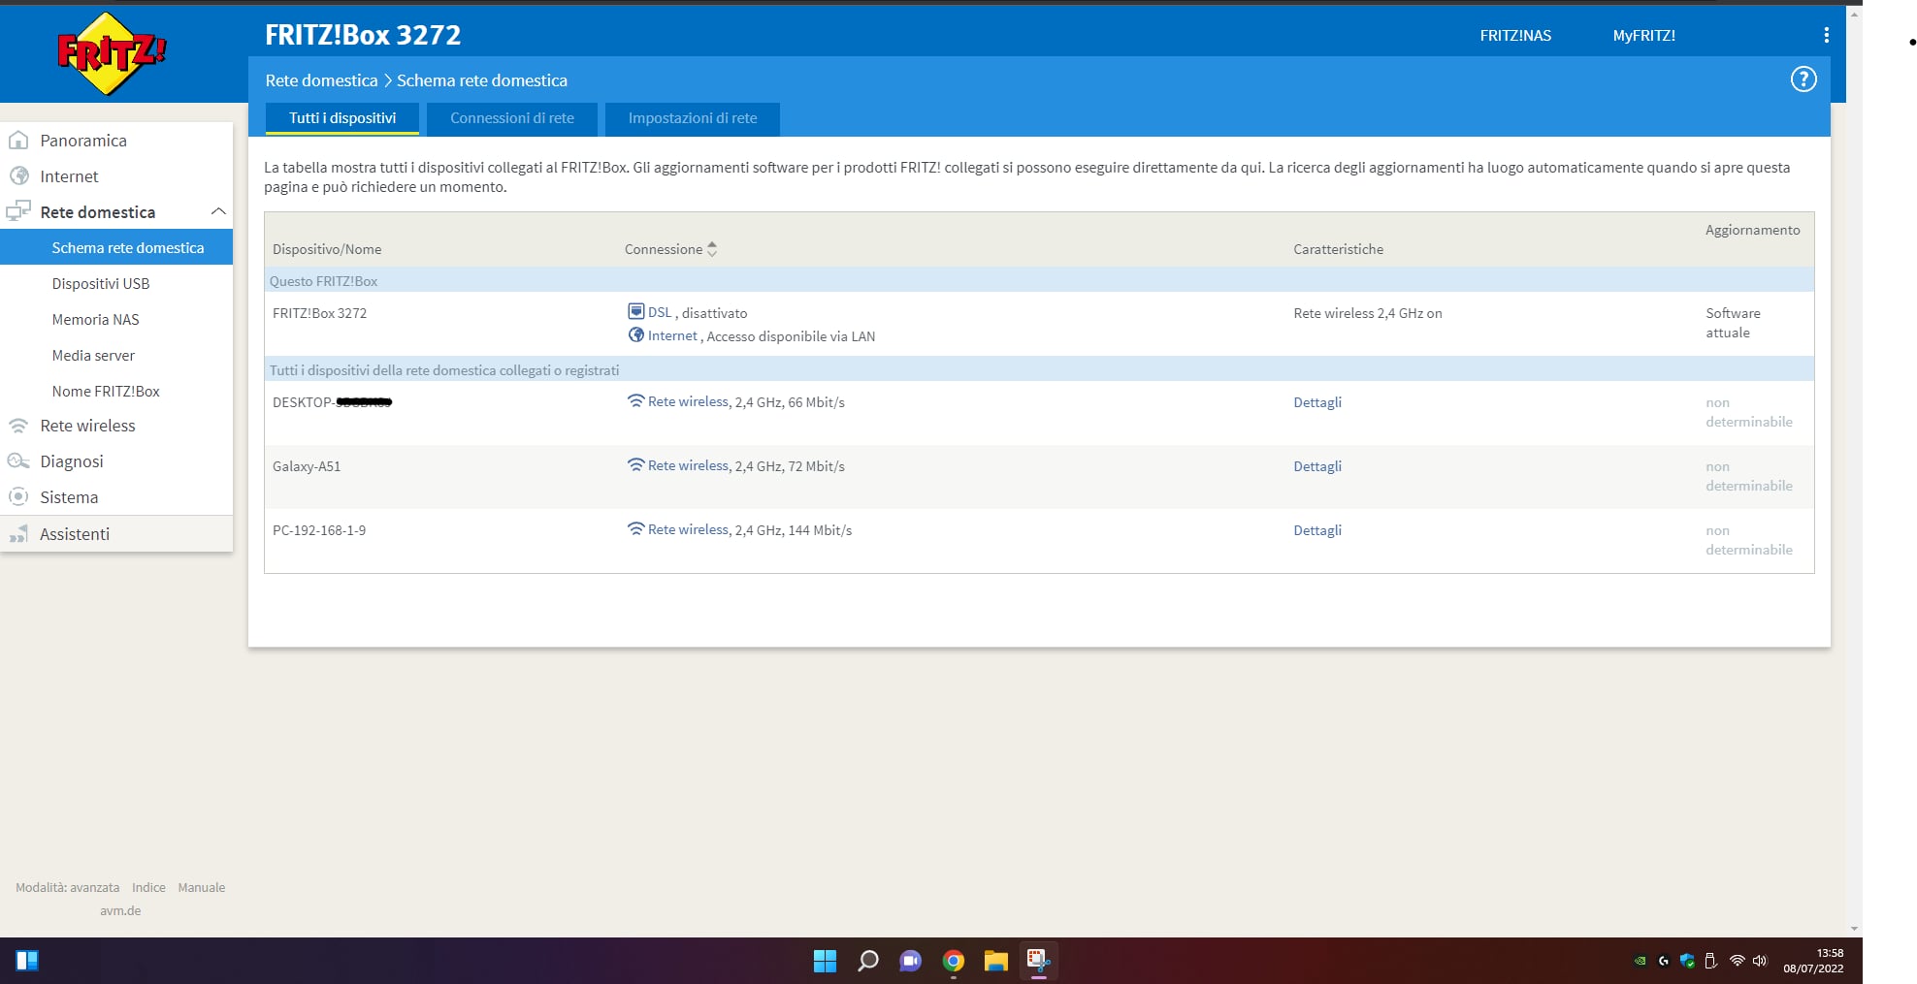Open the Indice footer link
The image size is (1917, 984).
click(148, 887)
